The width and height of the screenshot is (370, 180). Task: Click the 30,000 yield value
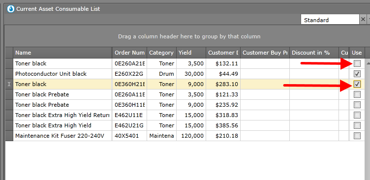point(191,74)
